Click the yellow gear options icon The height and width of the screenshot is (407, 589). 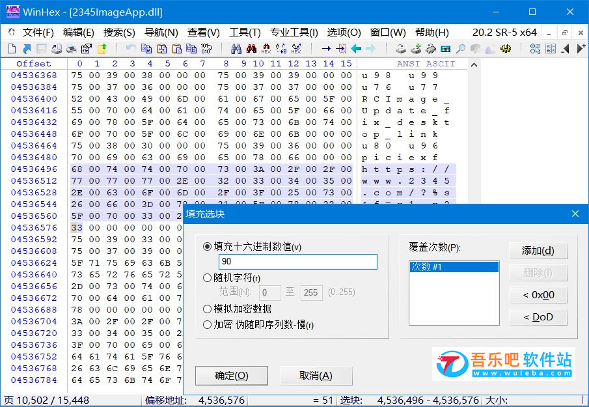[x=506, y=48]
